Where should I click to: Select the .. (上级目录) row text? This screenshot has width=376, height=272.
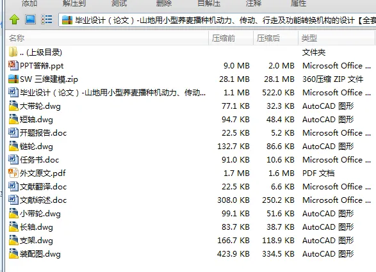(x=41, y=52)
